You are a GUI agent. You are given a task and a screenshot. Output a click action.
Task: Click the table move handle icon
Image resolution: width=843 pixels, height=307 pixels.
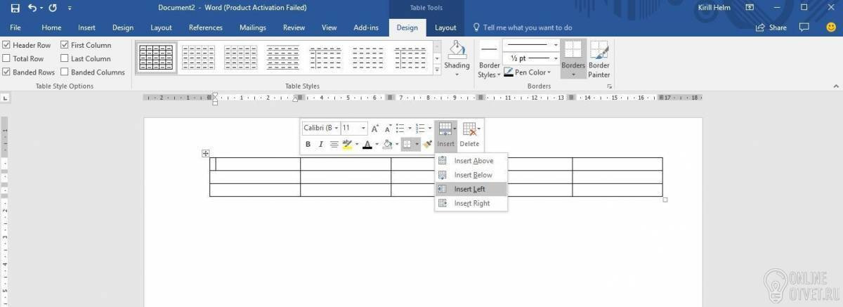click(x=206, y=153)
